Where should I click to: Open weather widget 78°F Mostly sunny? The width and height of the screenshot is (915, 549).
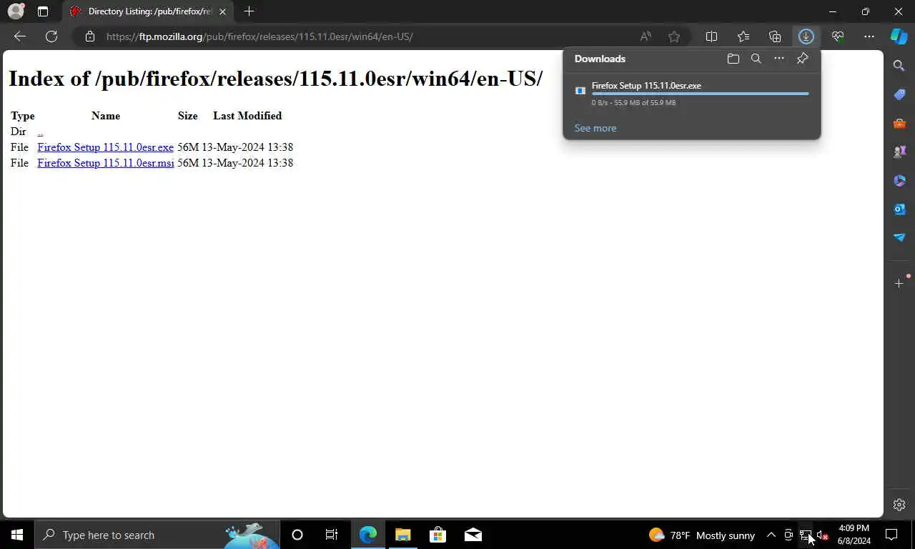pos(701,535)
